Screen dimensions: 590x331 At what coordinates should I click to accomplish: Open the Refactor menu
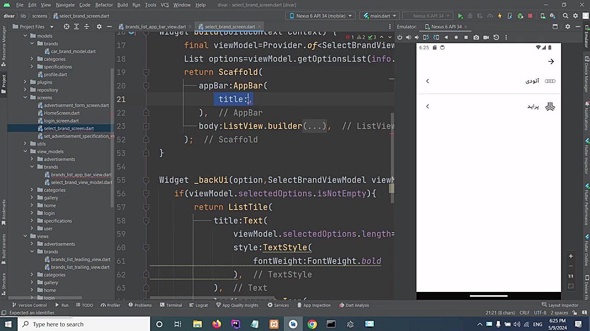pos(104,5)
